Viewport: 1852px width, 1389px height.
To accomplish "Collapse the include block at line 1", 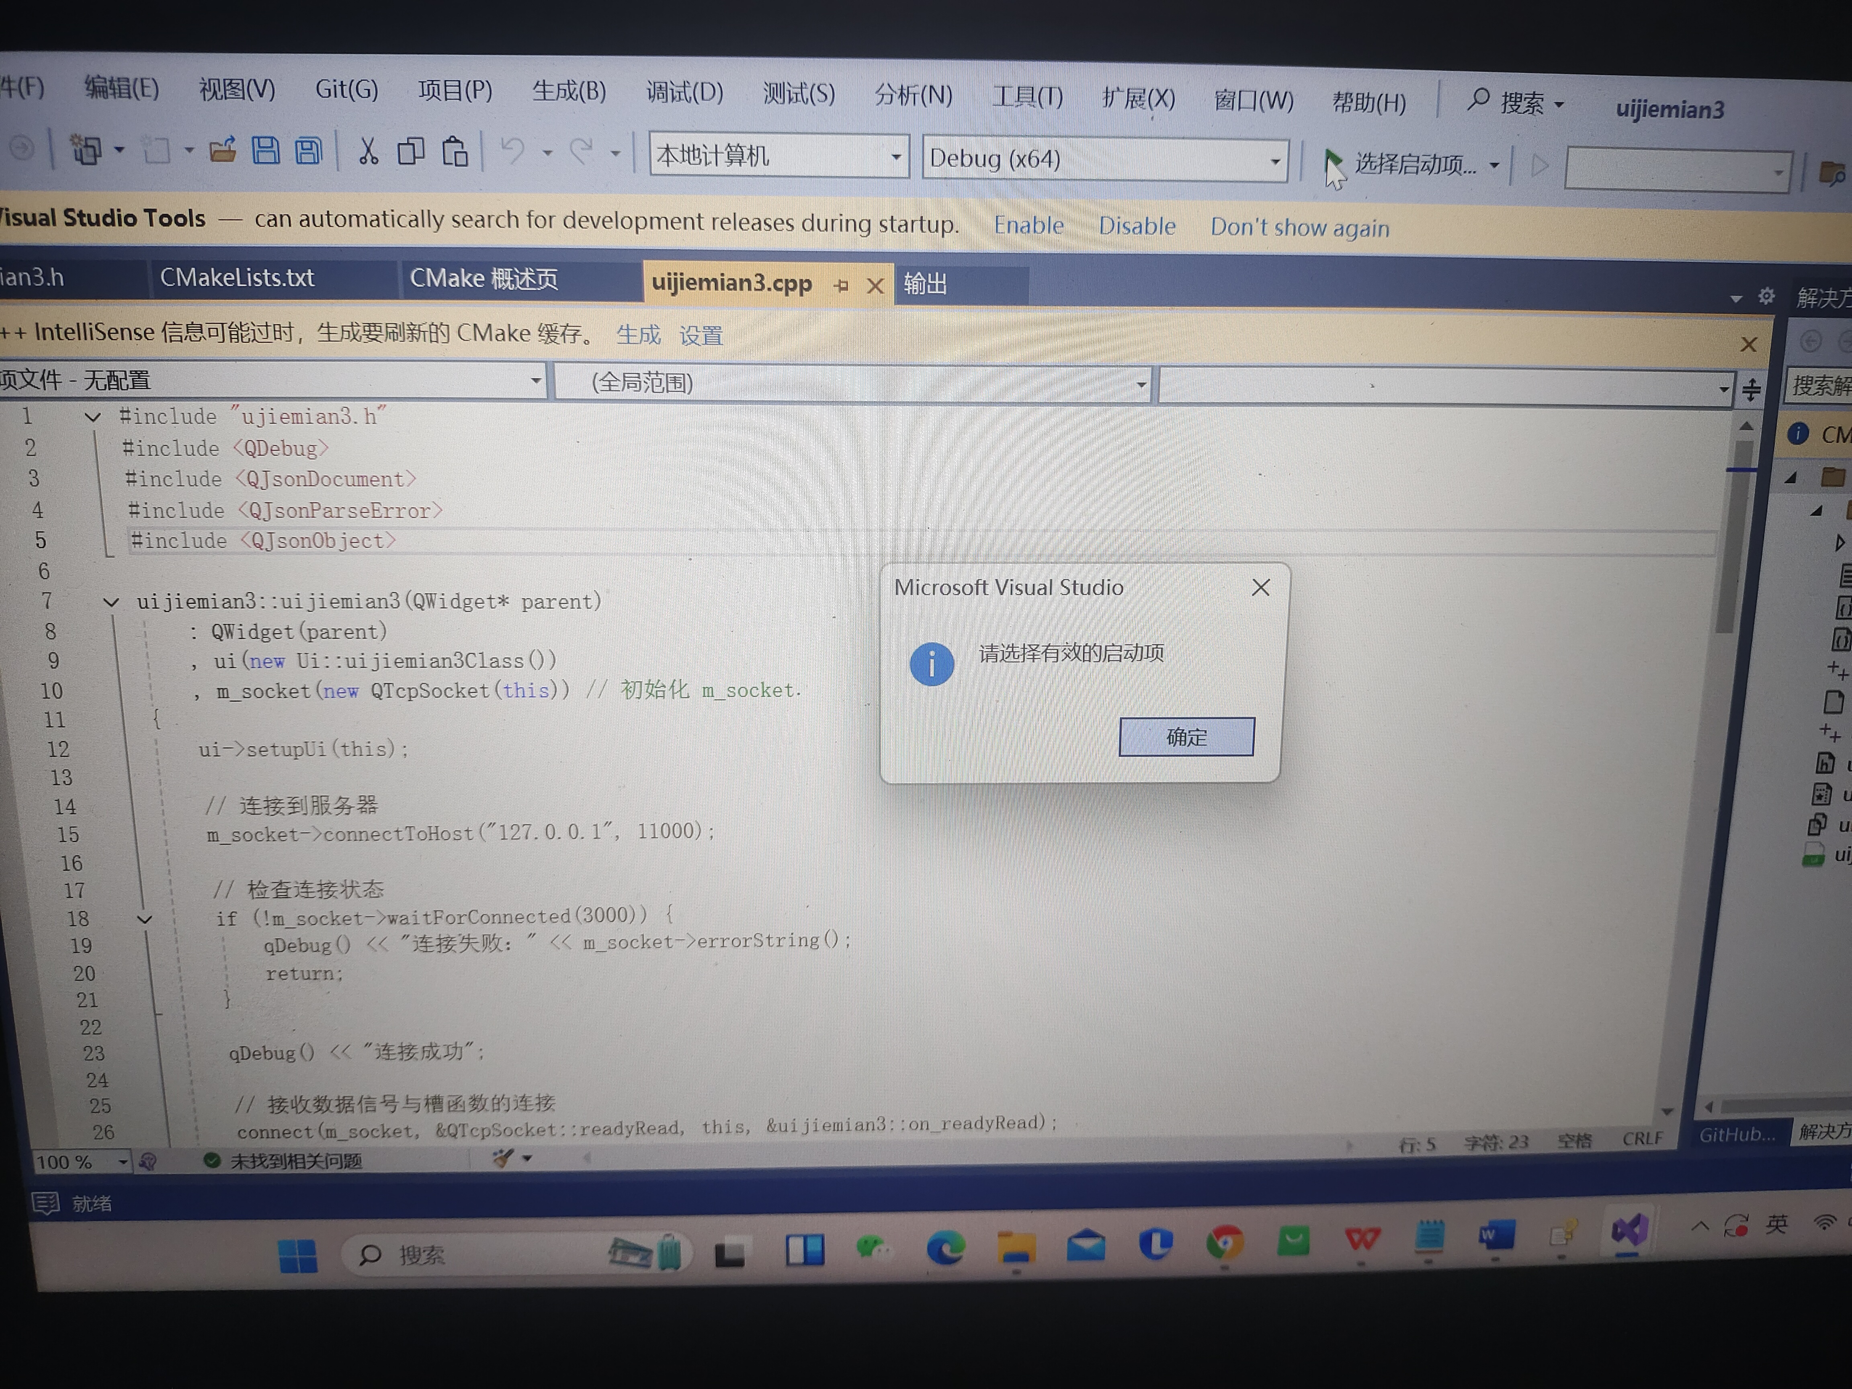I will pos(92,416).
